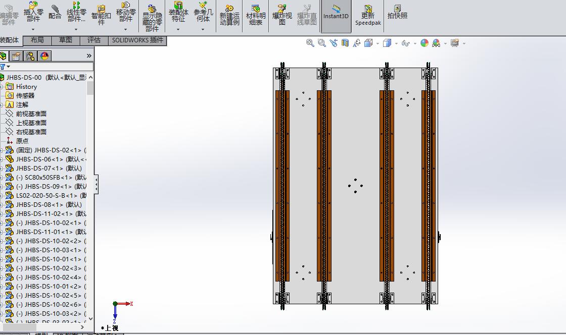This screenshot has width=566, height=335.
Task: Expand the 参考几何体 dropdown arrow
Action: tap(203, 30)
